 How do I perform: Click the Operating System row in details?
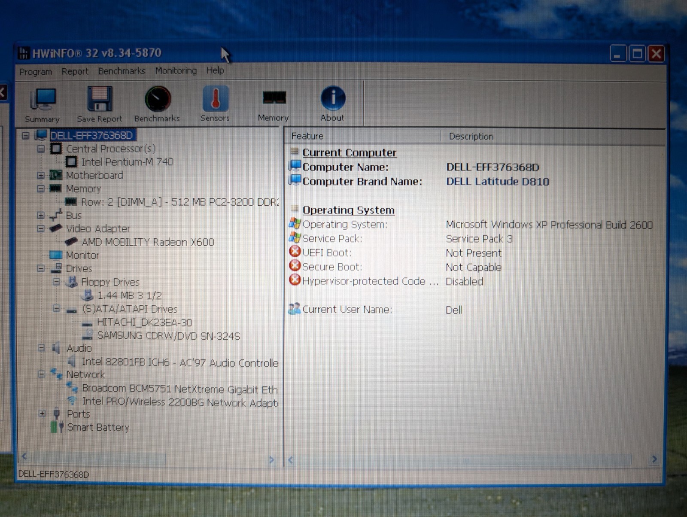click(x=471, y=224)
